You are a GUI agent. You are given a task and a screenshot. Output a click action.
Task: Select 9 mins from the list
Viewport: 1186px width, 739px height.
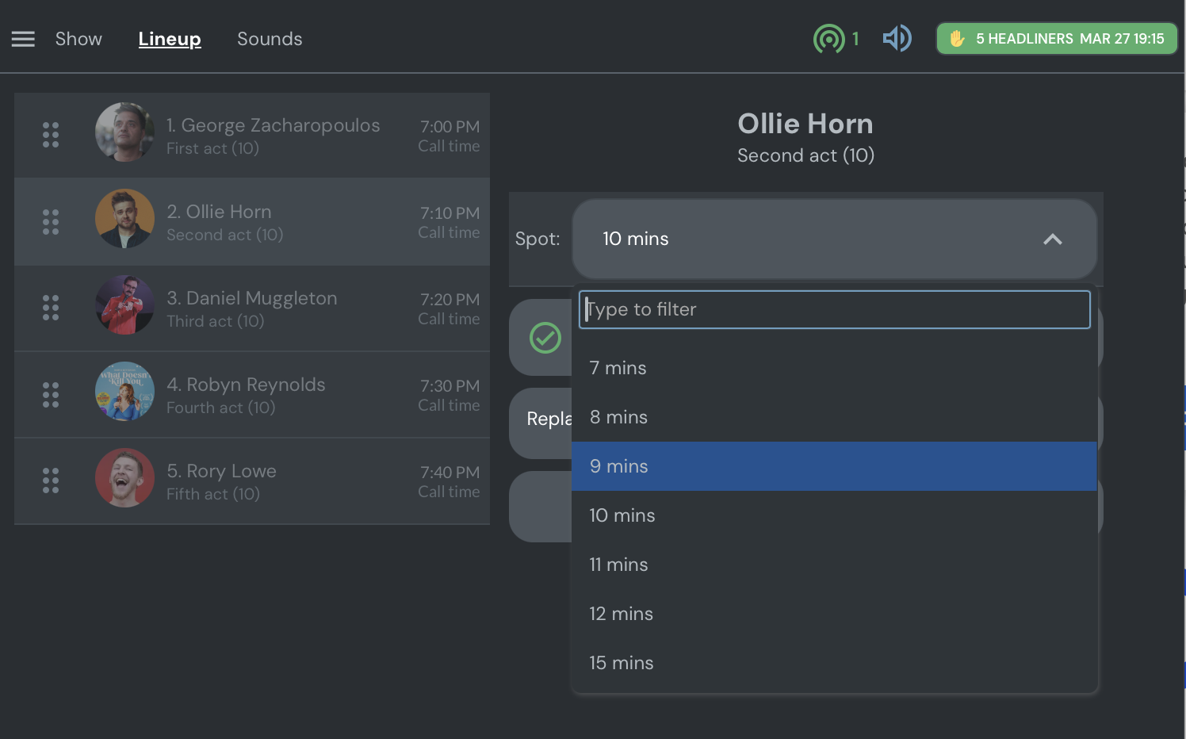pos(834,466)
